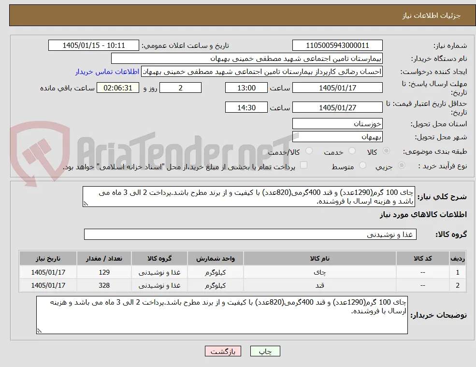Select the جزیی purchase type radio
Screen dimensions: 476x367
pyautogui.click(x=401, y=165)
